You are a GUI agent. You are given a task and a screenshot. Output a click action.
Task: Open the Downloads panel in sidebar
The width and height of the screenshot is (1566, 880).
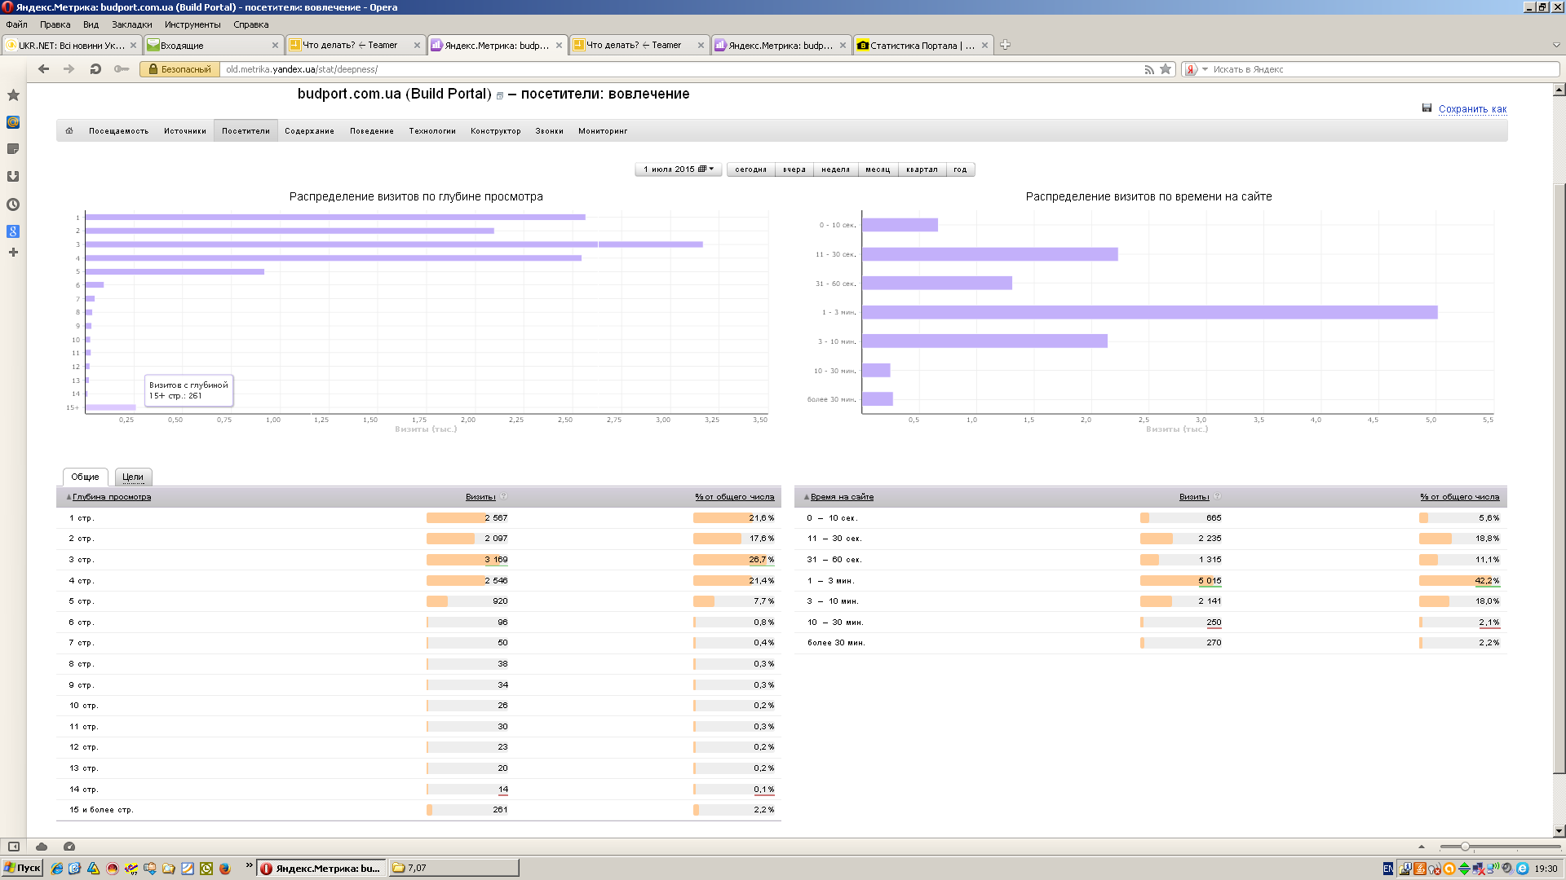pyautogui.click(x=13, y=177)
